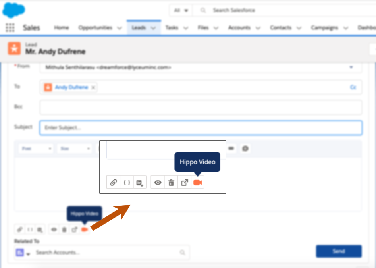This screenshot has height=268, width=376.
Task: Click the orange Lead star icon
Action: click(14, 48)
